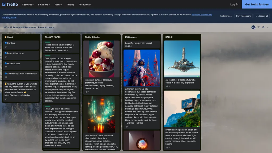Open beautiful, fantasy city unreal engine card
The height and width of the screenshot is (153, 272).
pos(142,44)
